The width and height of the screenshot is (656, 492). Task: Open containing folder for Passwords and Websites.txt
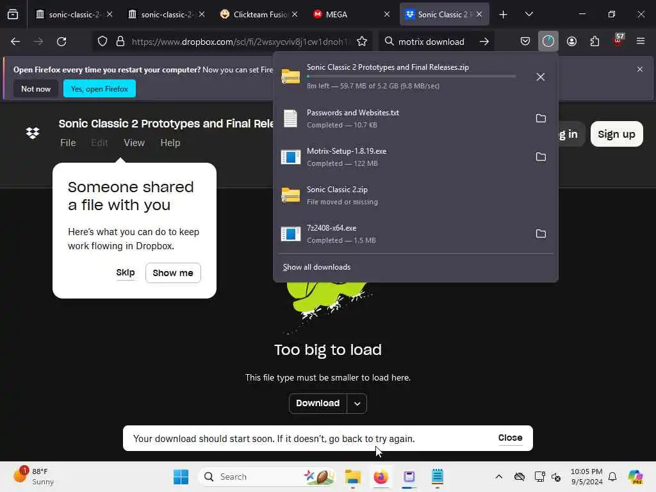tap(541, 119)
